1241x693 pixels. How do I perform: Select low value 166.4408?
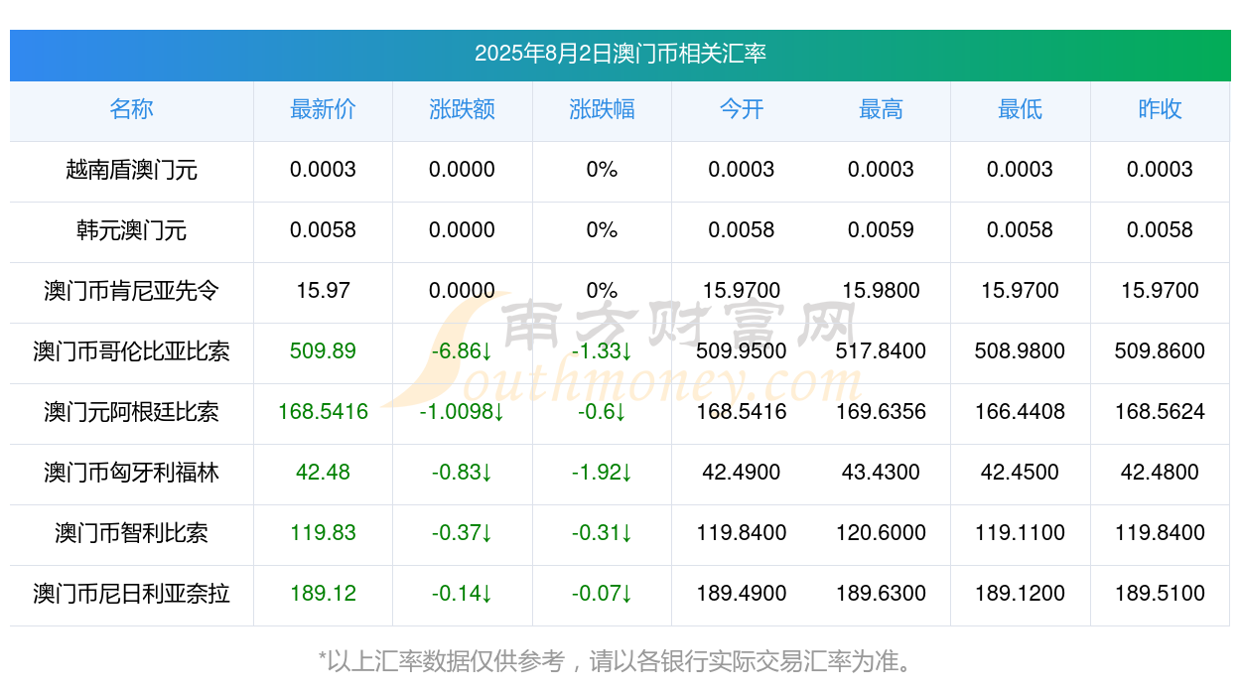(1021, 412)
